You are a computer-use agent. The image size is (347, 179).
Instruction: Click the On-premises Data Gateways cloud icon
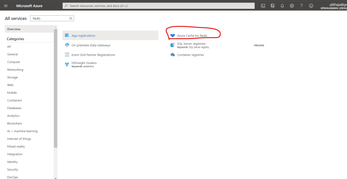click(x=67, y=45)
